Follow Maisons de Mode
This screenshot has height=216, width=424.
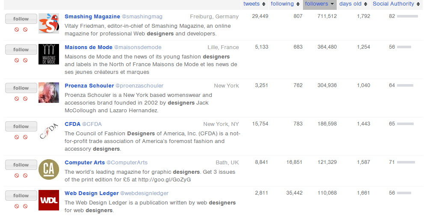[21, 50]
